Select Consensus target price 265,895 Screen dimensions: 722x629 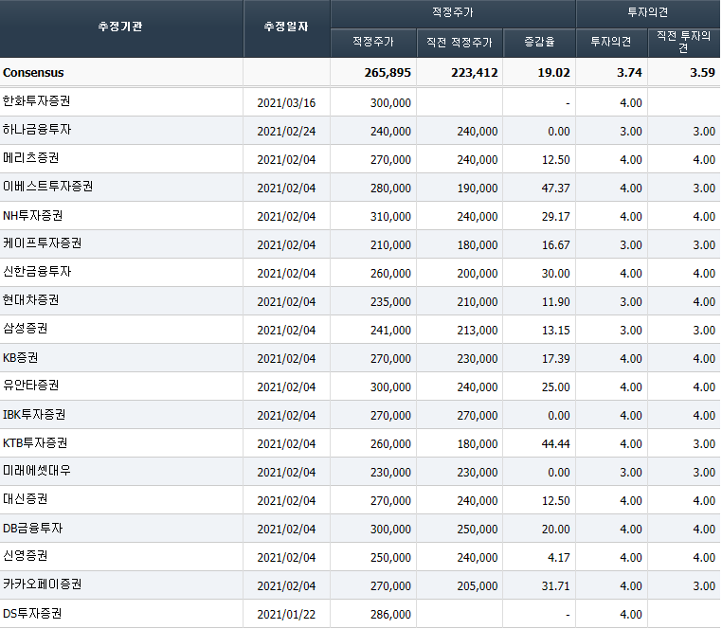click(x=388, y=73)
